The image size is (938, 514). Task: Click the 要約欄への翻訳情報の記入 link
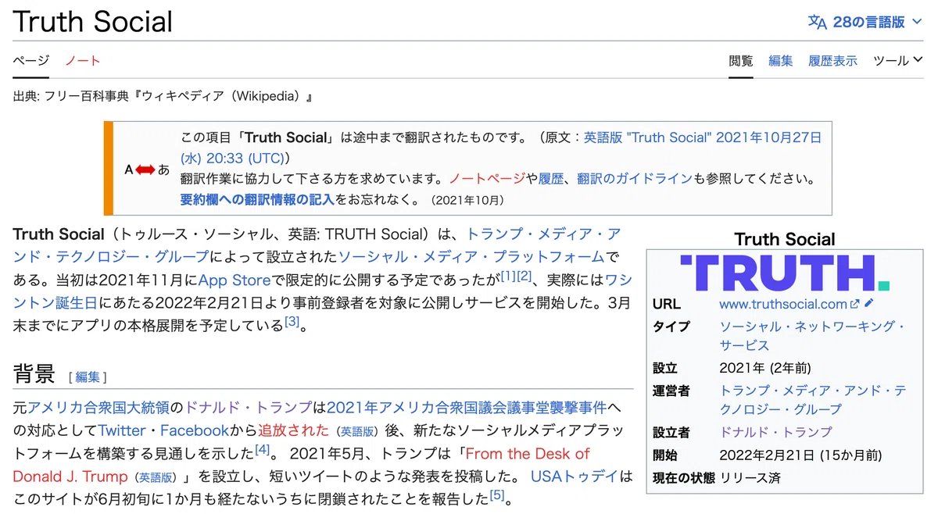(x=257, y=199)
